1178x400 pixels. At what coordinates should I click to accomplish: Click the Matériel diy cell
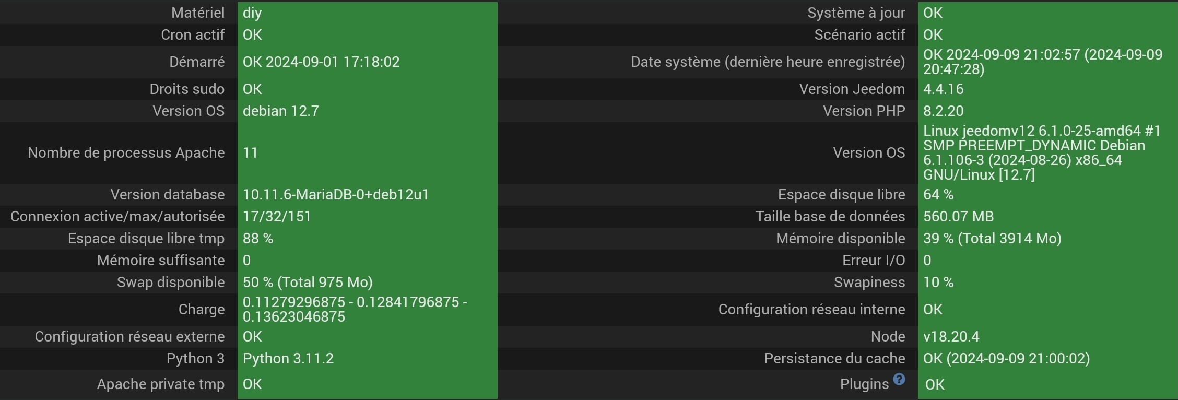pos(368,13)
